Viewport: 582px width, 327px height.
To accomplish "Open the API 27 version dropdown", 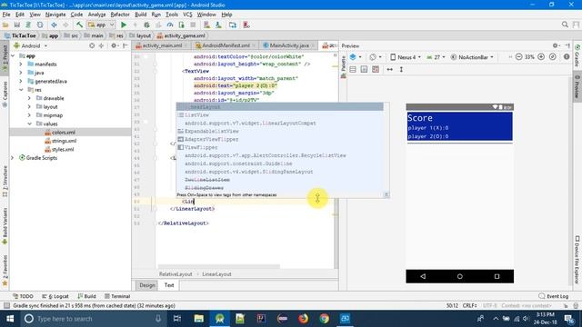I will click(436, 57).
